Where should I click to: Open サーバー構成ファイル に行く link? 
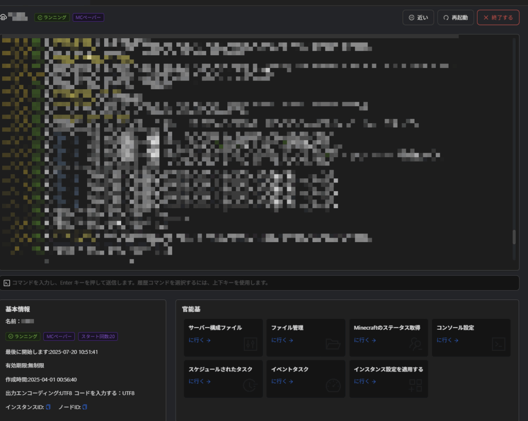coord(200,340)
